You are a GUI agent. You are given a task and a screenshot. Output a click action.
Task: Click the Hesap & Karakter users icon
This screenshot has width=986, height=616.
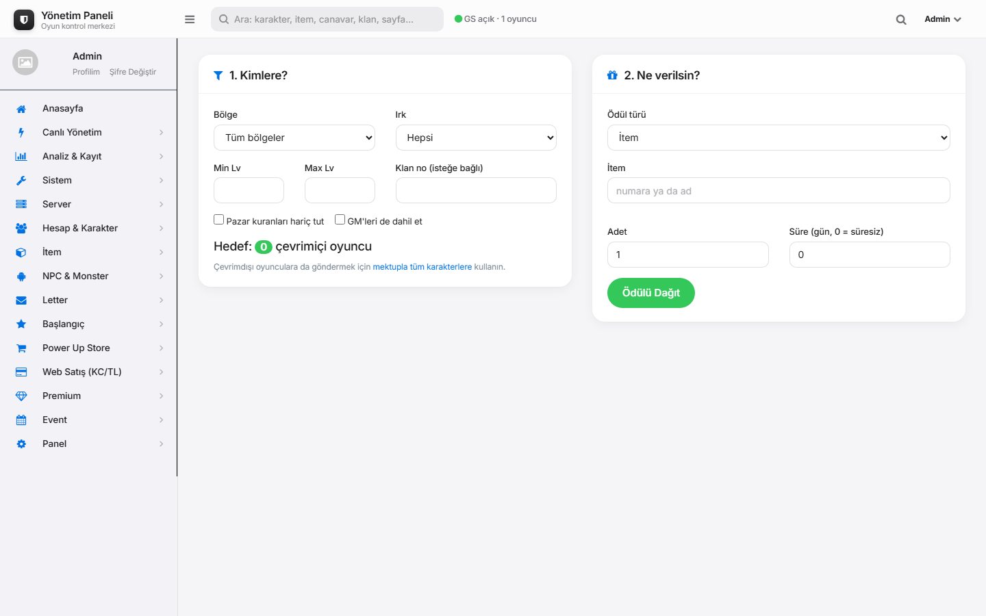coord(21,229)
